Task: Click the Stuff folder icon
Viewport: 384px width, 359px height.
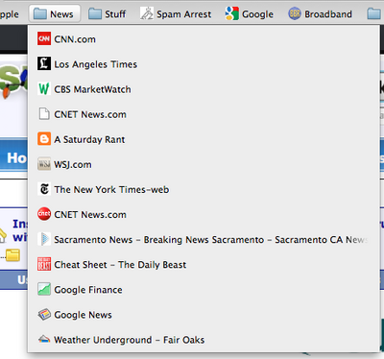Action: 95,13
